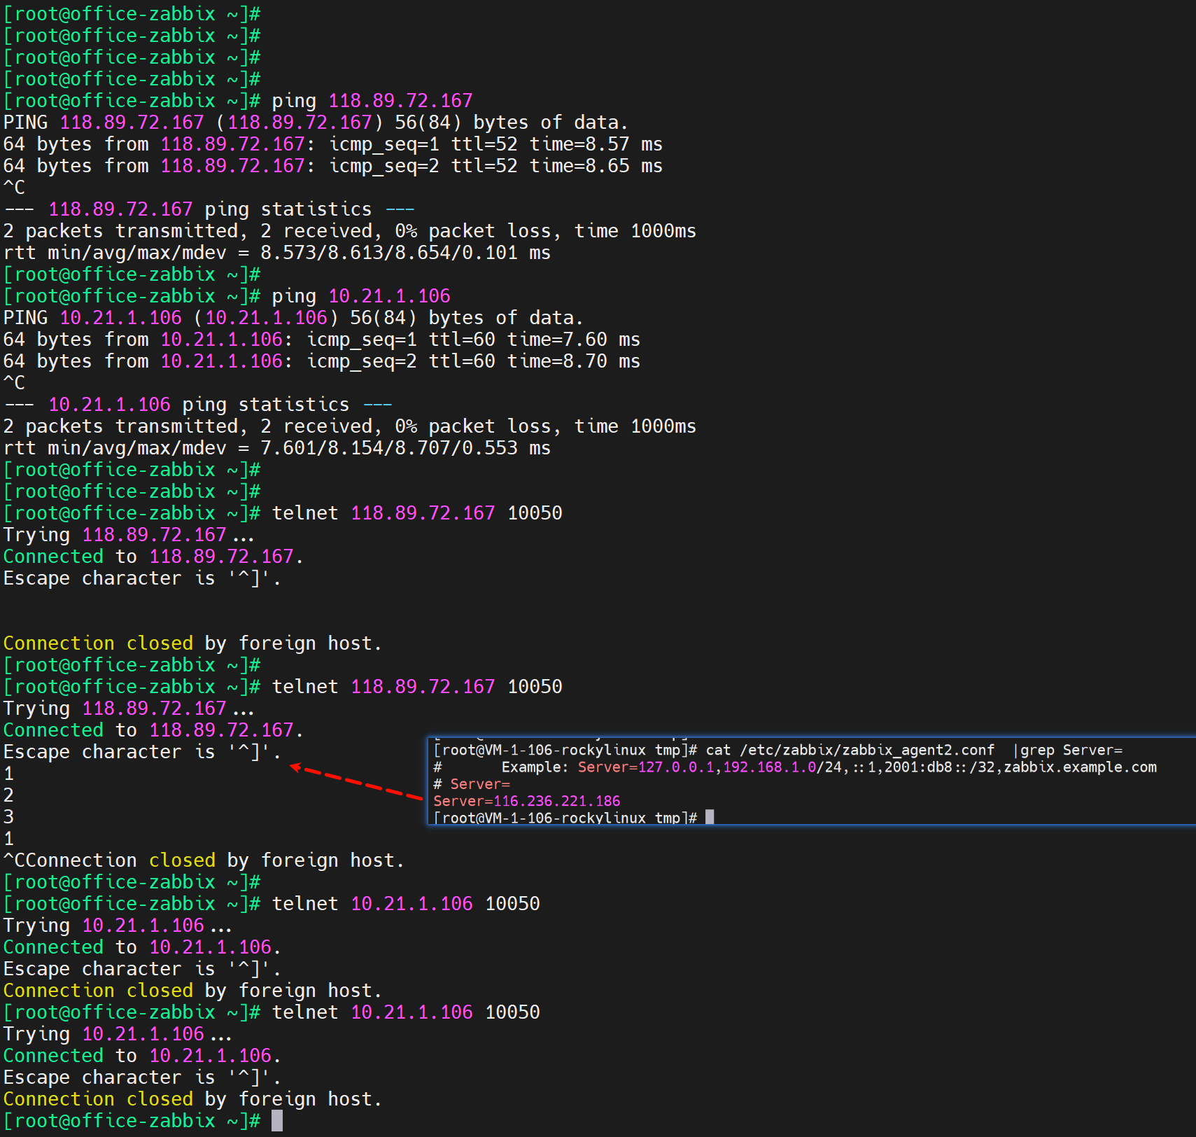Click the first 'telnet 118.89.72.167 10050' command
Screen dimensions: 1196x1137
click(x=416, y=513)
